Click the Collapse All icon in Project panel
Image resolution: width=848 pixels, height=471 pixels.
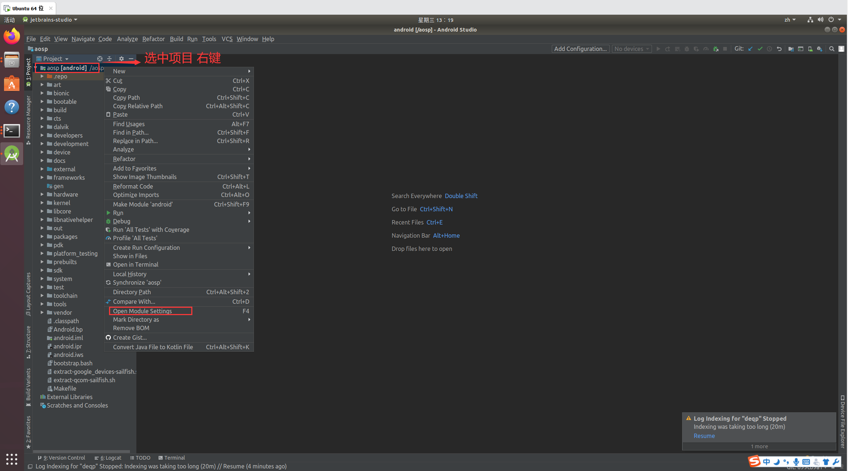(x=109, y=59)
